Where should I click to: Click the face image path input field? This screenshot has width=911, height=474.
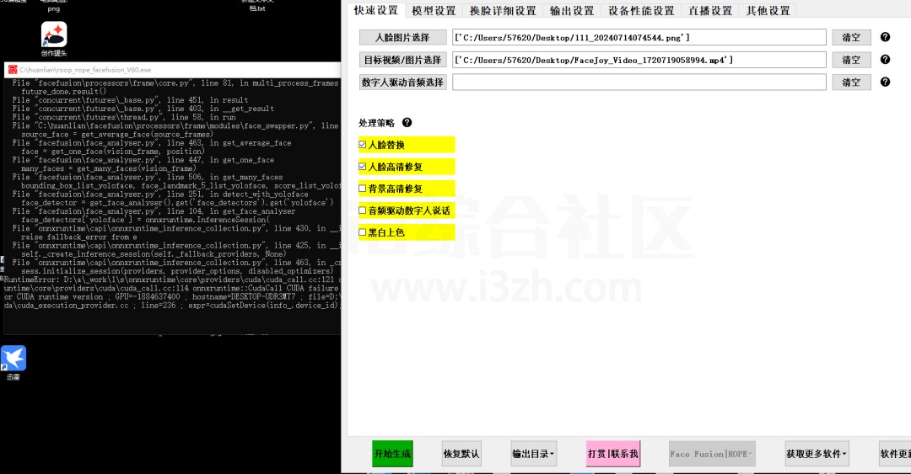639,37
